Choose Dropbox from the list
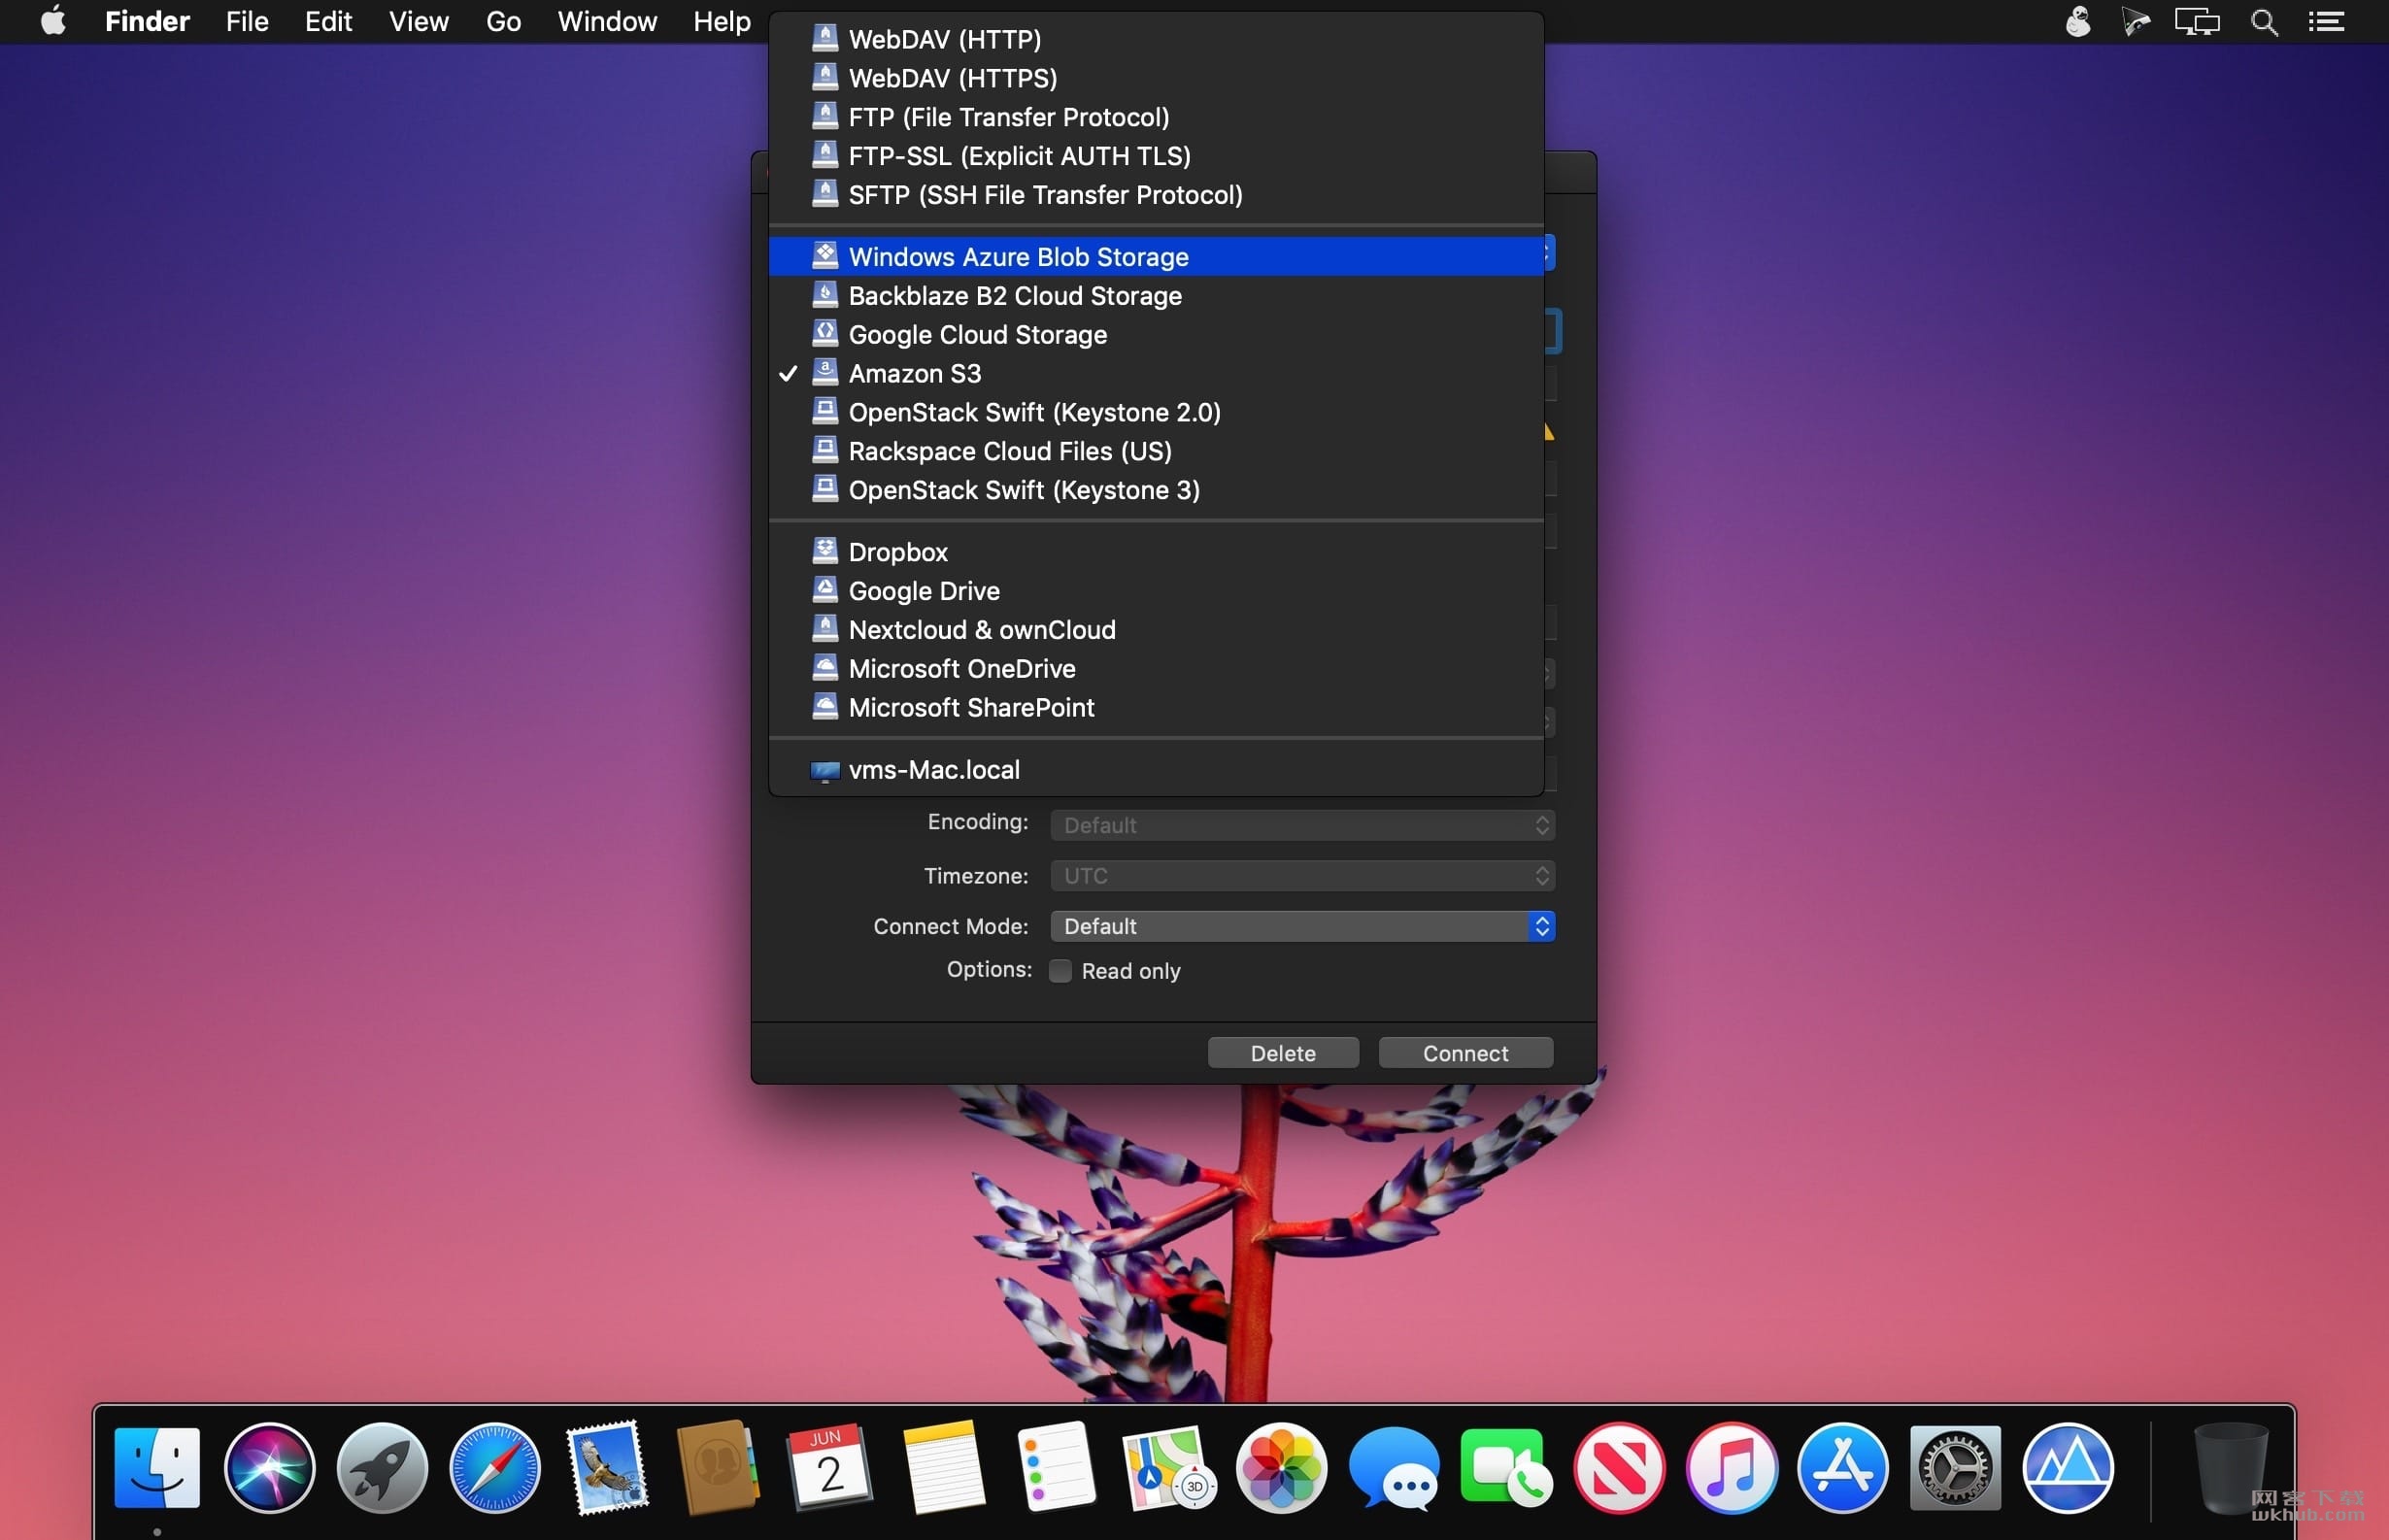The image size is (2389, 1540). coord(1156,552)
